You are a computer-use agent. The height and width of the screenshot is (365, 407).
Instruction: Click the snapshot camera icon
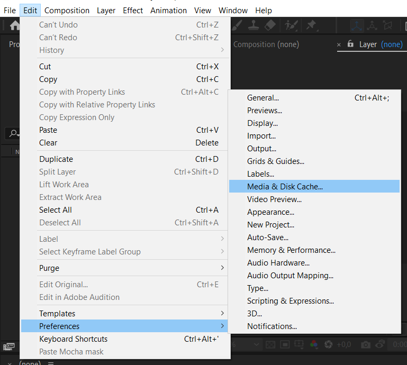coord(366,344)
